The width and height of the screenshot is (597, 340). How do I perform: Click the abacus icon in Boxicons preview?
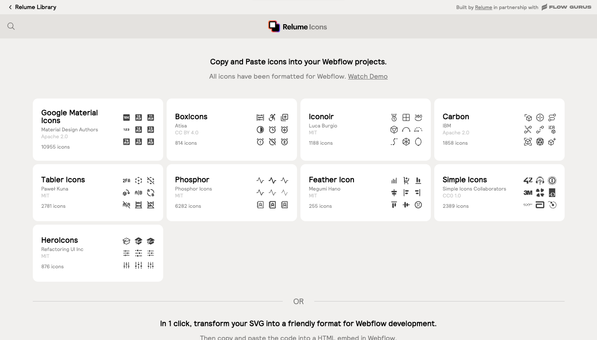coord(260,117)
